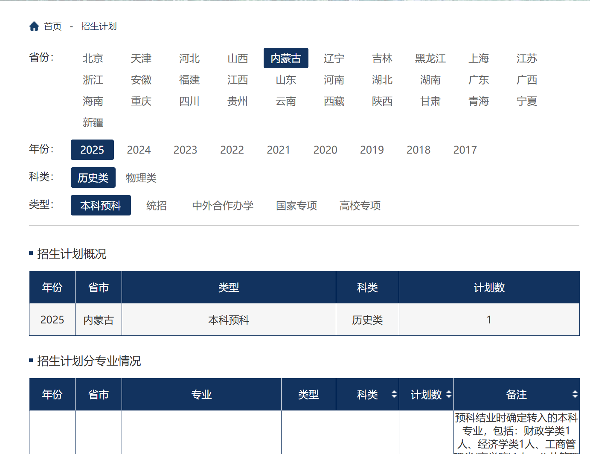Sort table by 备注 column arrows
590x454 pixels.
pyautogui.click(x=575, y=394)
